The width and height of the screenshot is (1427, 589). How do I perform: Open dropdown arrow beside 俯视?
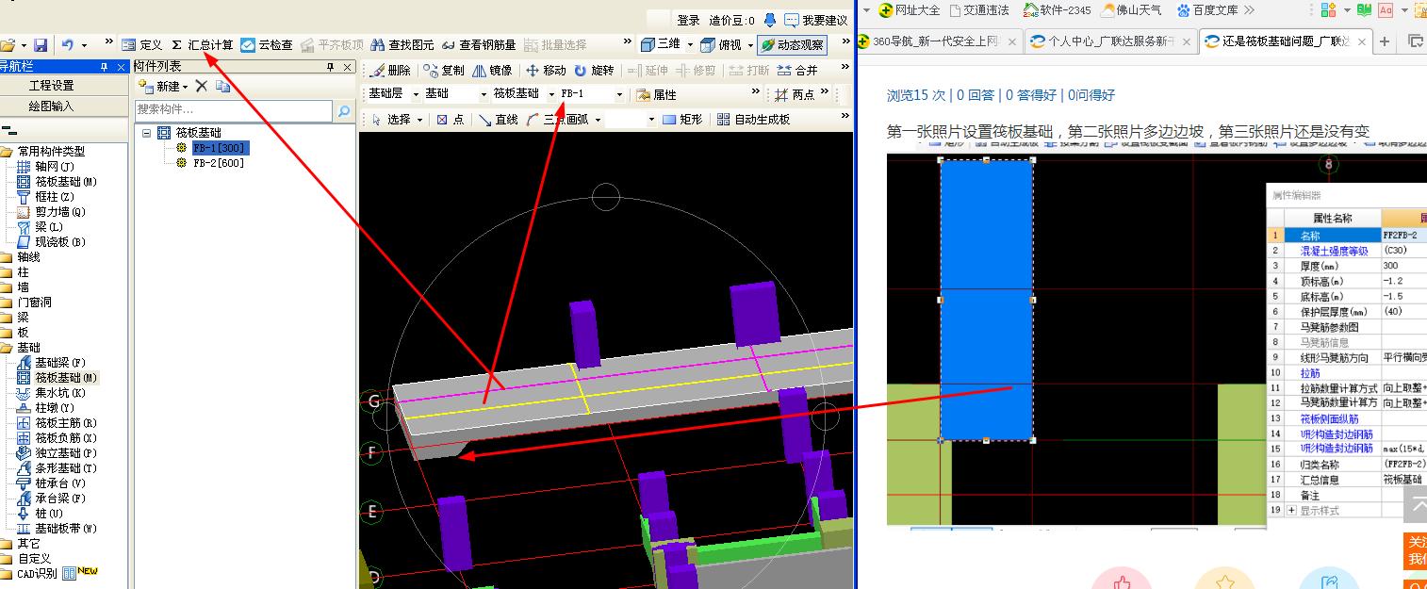pos(750,44)
